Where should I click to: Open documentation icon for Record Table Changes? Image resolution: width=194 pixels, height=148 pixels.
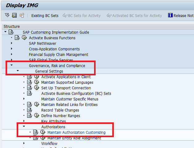click(30, 110)
